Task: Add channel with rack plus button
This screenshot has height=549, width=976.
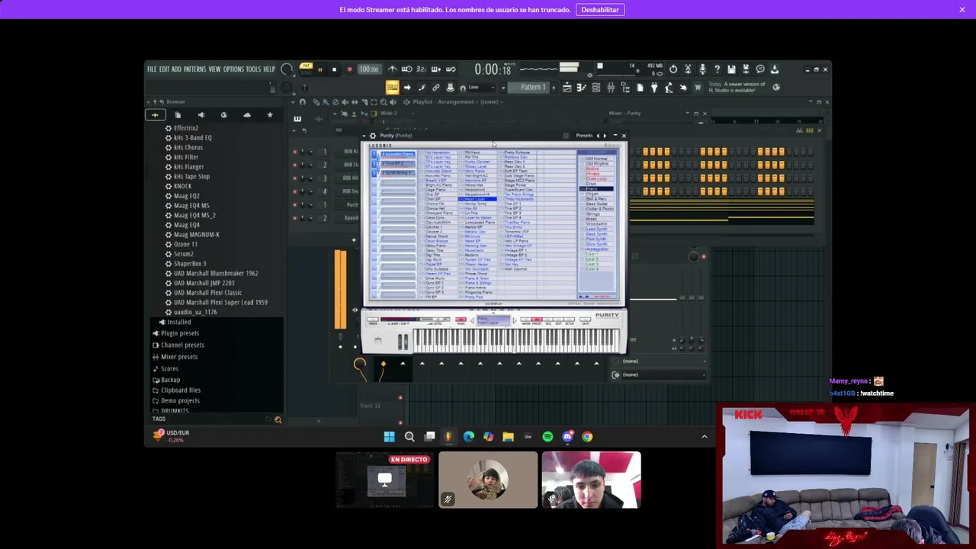Action: [x=354, y=240]
